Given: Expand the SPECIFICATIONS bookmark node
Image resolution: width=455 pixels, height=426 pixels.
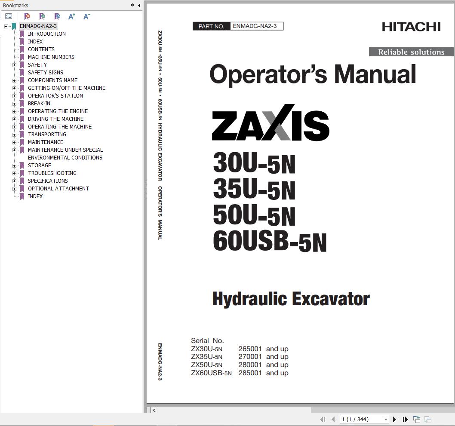Looking at the screenshot, I should [14, 181].
